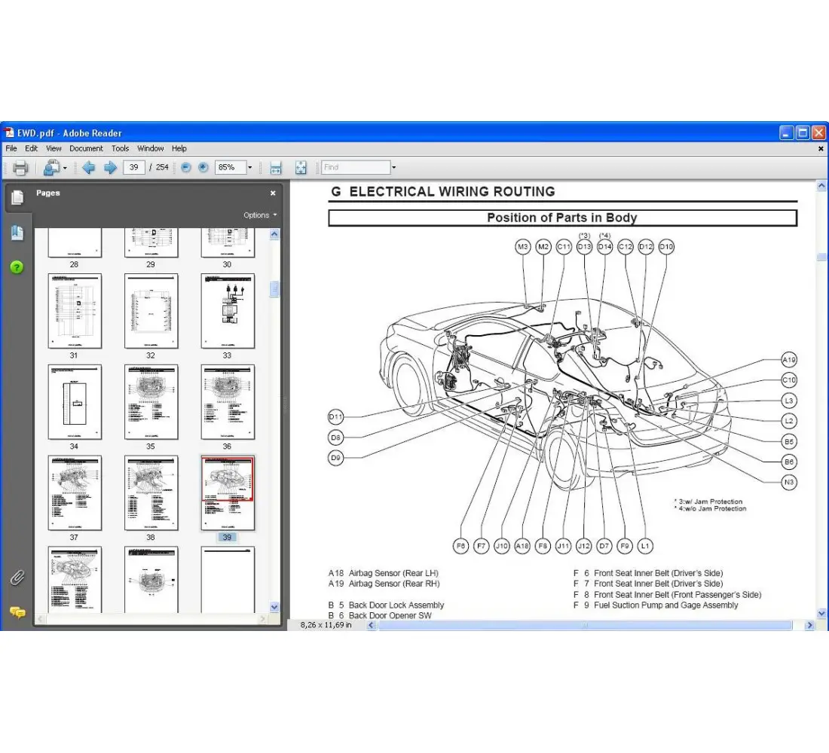The width and height of the screenshot is (829, 753).
Task: Toggle the Fit Width view mode
Action: [x=276, y=167]
